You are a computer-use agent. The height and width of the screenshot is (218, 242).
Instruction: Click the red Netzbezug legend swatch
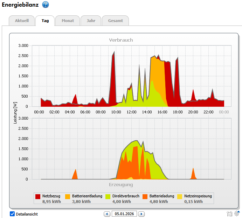[x=38, y=197]
